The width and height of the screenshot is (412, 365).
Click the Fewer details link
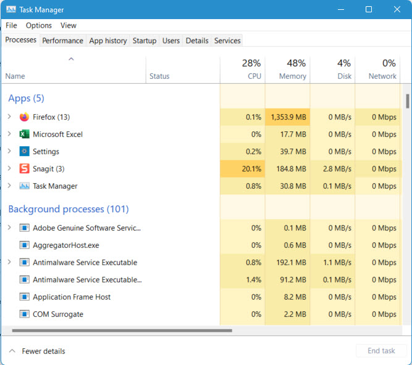click(43, 351)
